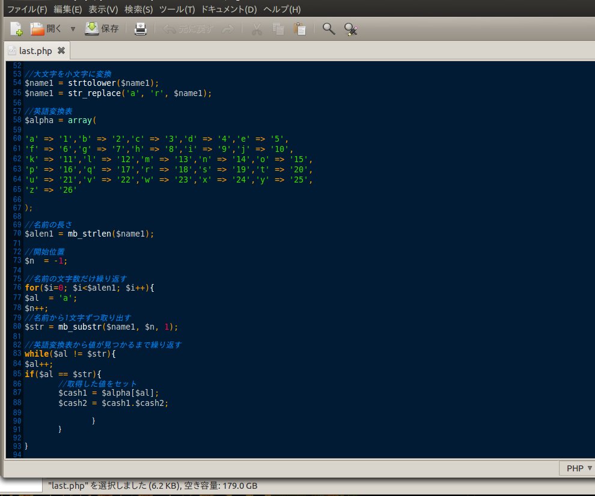
Task: Click comment //取得した値をセット
Action: 97,384
